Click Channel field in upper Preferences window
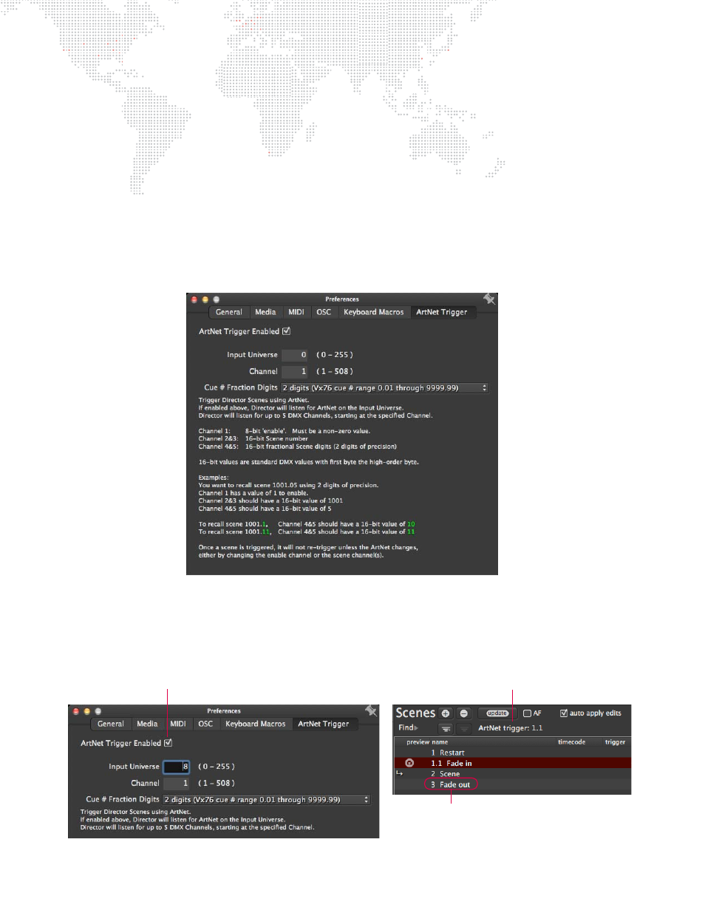 (294, 372)
